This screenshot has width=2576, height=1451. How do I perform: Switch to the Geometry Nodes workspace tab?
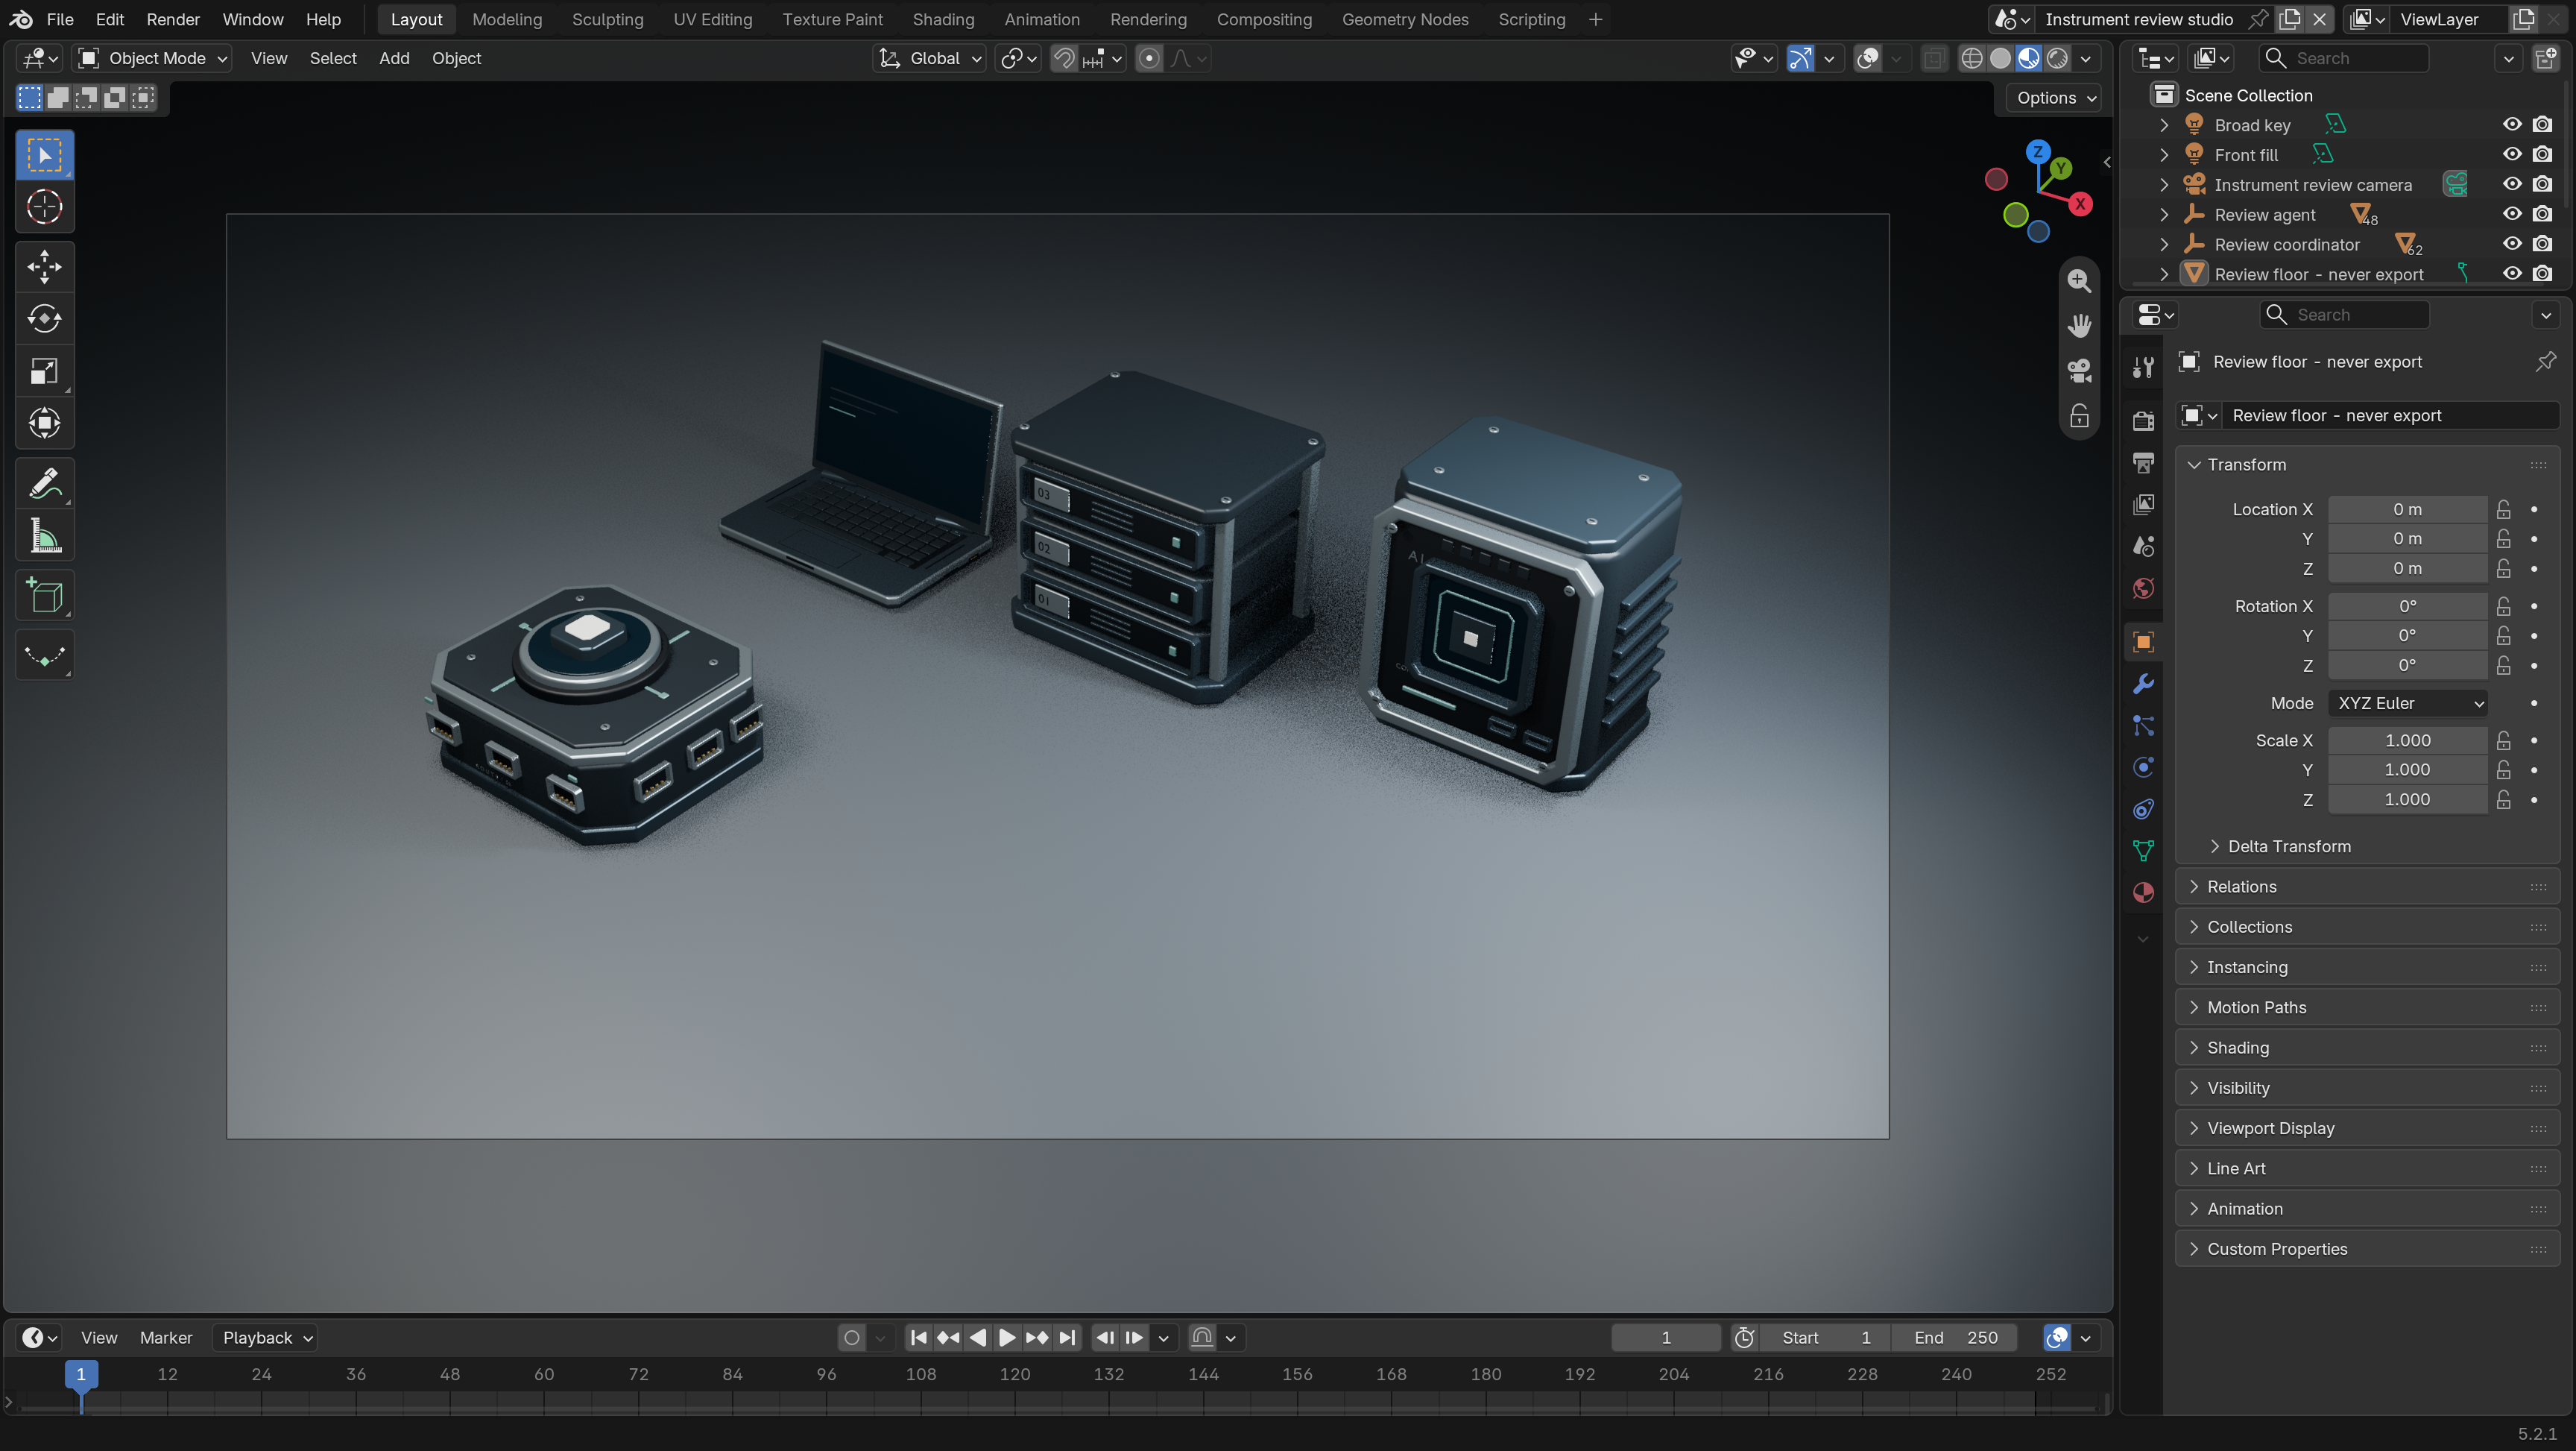pos(1404,19)
